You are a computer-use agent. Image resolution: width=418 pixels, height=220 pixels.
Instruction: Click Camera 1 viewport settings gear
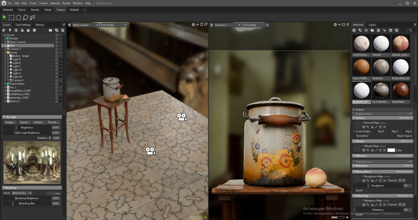(335, 24)
